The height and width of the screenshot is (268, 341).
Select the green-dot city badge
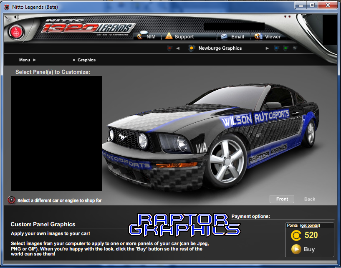[285, 48]
